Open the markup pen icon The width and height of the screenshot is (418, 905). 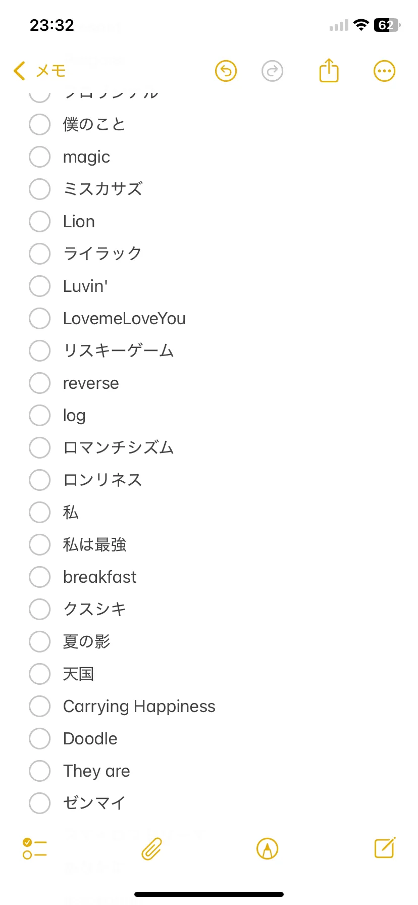click(267, 848)
